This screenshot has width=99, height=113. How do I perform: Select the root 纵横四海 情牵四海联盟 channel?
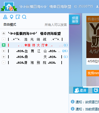point(34,34)
